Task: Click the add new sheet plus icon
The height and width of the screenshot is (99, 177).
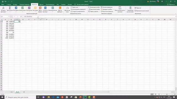Action: pyautogui.click(x=24, y=92)
